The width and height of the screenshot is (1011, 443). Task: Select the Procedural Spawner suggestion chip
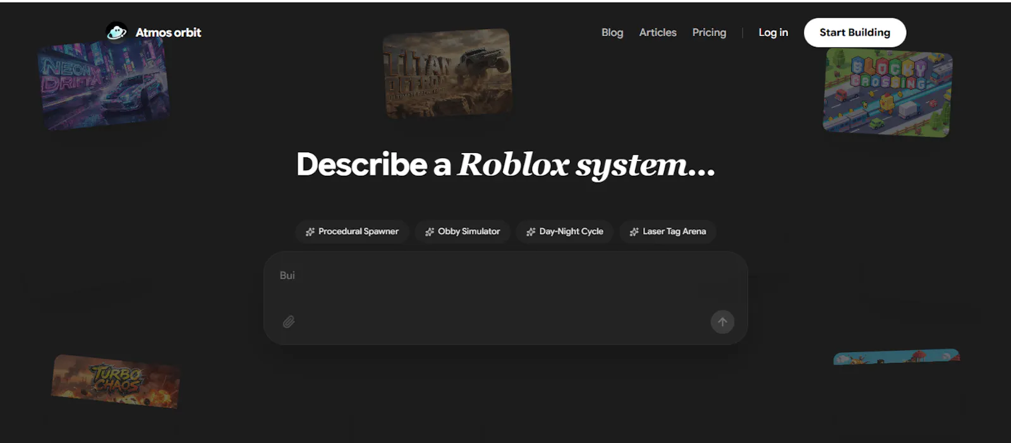pos(352,231)
